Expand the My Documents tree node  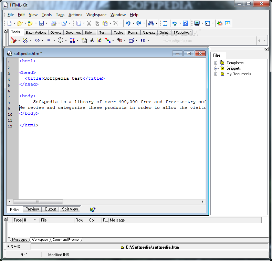click(x=216, y=74)
